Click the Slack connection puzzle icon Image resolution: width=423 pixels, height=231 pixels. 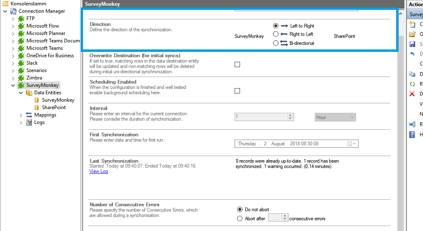(x=21, y=63)
